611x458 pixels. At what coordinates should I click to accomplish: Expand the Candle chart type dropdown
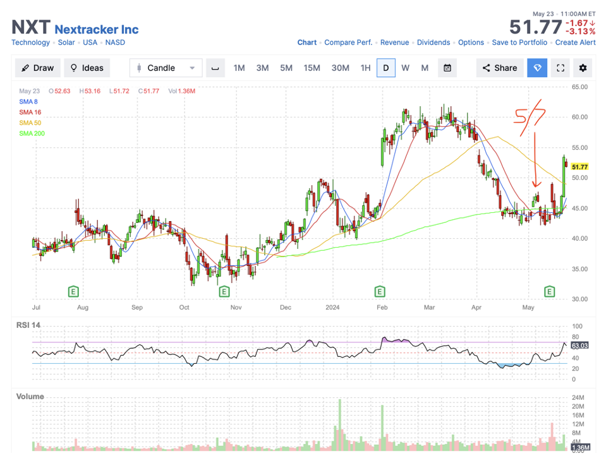click(166, 68)
